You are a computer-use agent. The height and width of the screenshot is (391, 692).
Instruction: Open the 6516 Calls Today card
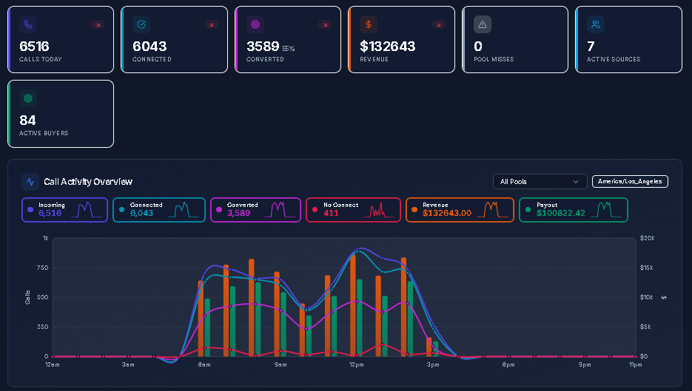(61, 40)
